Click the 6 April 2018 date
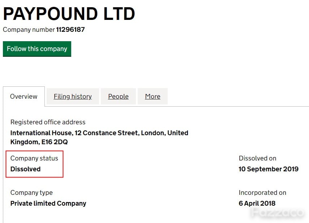This screenshot has height=223, width=309. [x=257, y=203]
